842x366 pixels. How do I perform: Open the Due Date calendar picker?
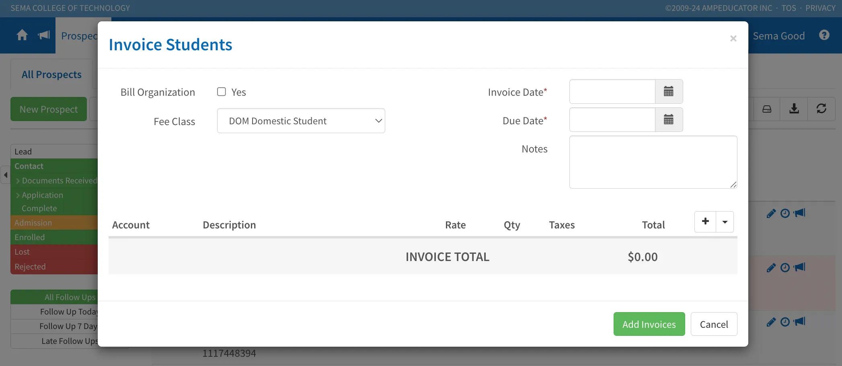[x=669, y=120]
